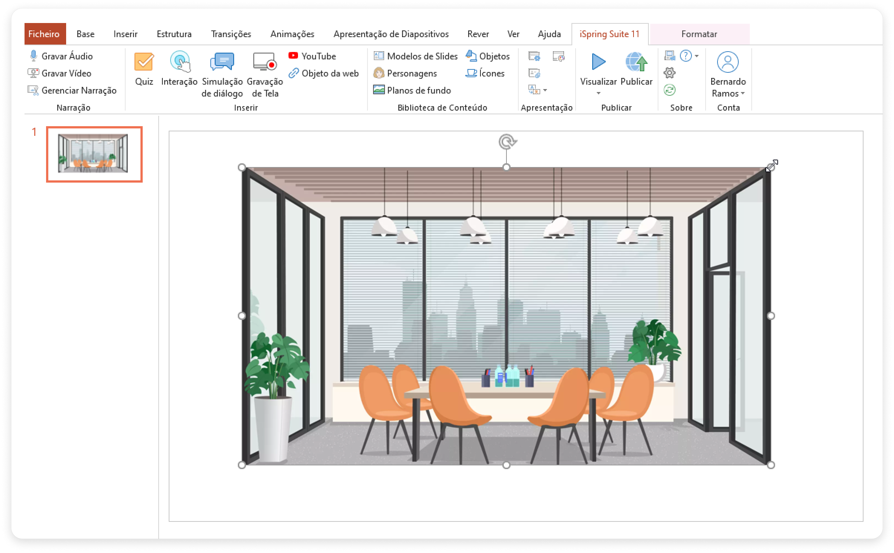Open the gear settings icon in Sobre

(x=669, y=73)
